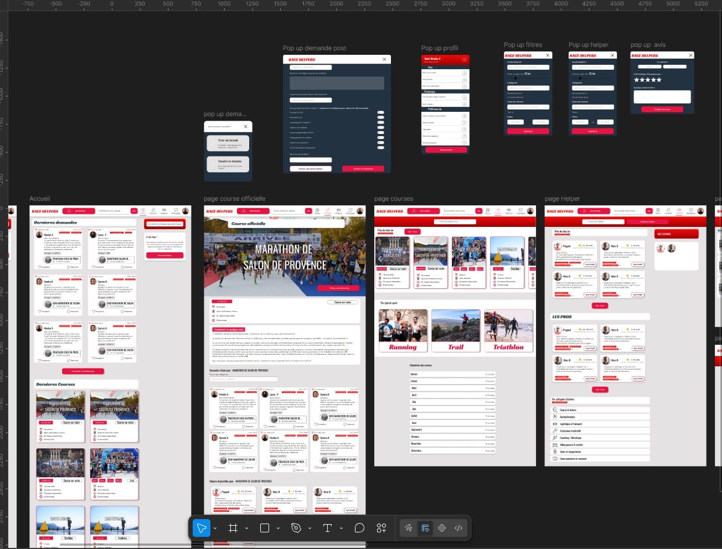Screen dimensions: 722x549
Task: Click the red button at bottom of Pop up filtres
Action: point(528,131)
